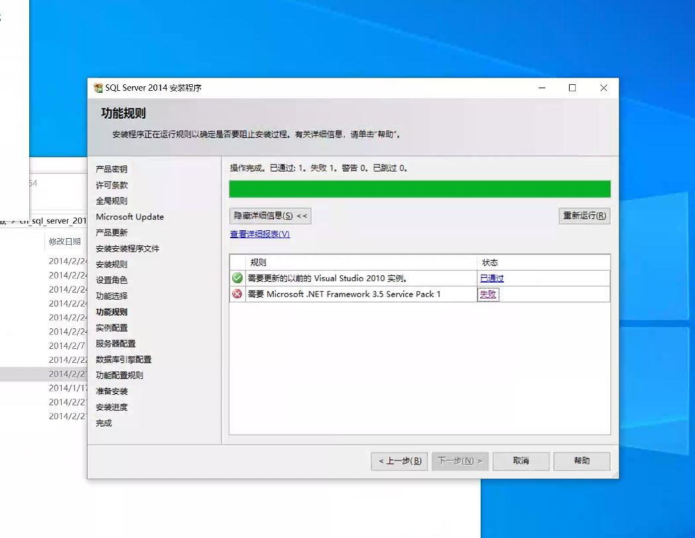
Task: Select the 许可条款 step in sidebar
Action: 111,185
